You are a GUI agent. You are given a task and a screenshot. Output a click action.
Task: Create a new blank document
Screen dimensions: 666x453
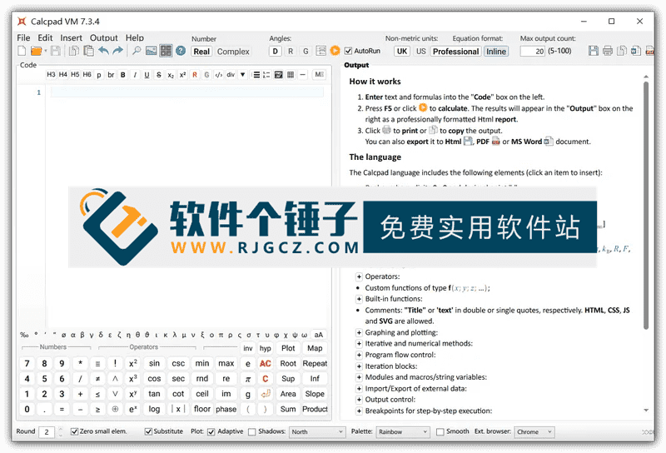[22, 51]
